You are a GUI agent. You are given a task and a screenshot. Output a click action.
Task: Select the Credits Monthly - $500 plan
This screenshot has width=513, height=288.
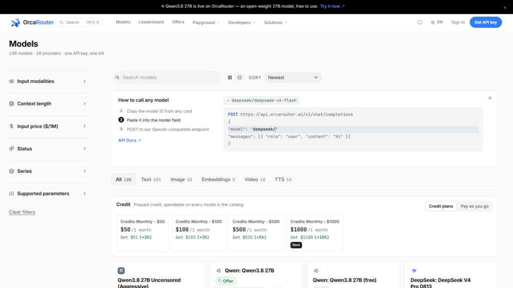click(256, 233)
